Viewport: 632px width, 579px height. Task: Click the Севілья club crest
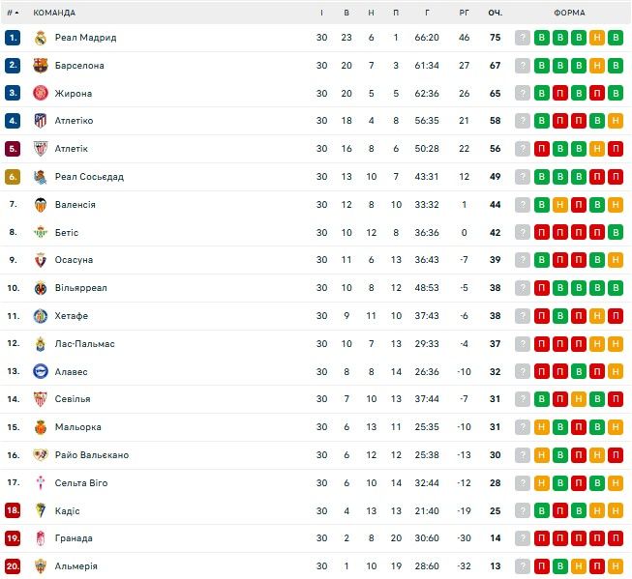(x=41, y=399)
